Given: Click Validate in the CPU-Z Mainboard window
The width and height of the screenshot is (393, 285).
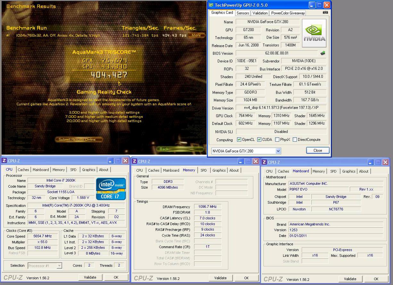Looking at the screenshot, I should coord(350,279).
